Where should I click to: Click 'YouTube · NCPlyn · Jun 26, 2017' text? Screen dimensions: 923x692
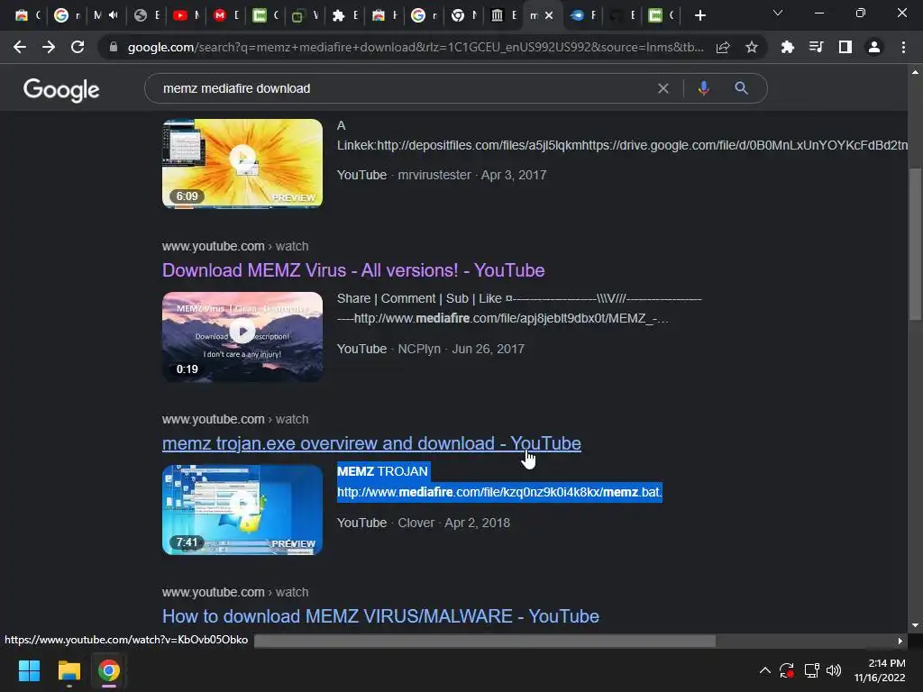pos(430,349)
